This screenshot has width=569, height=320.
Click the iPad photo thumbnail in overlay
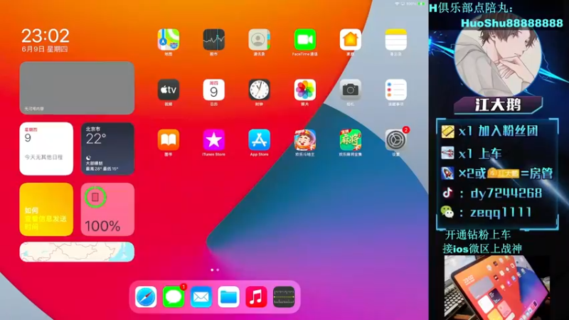(497, 288)
